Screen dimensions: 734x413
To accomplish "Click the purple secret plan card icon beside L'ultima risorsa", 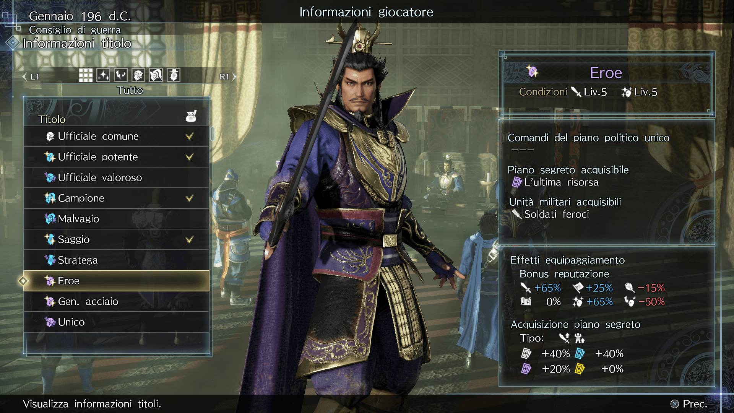I will (517, 182).
